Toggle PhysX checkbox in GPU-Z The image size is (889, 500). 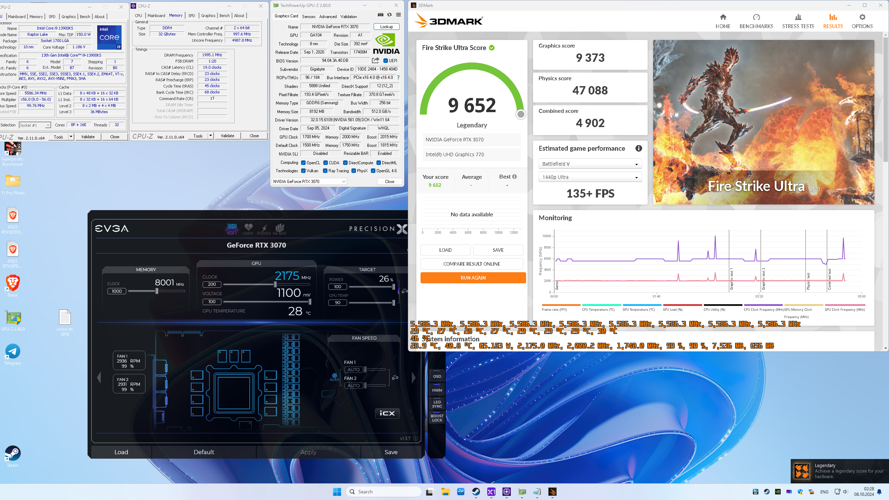(x=354, y=170)
